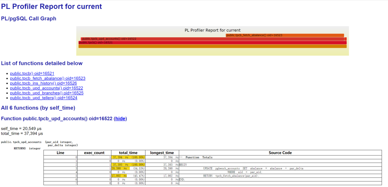Open the public.tpcb_upd_branches() oid=16525 link
The height and width of the screenshot is (187, 388).
pyautogui.click(x=47, y=93)
